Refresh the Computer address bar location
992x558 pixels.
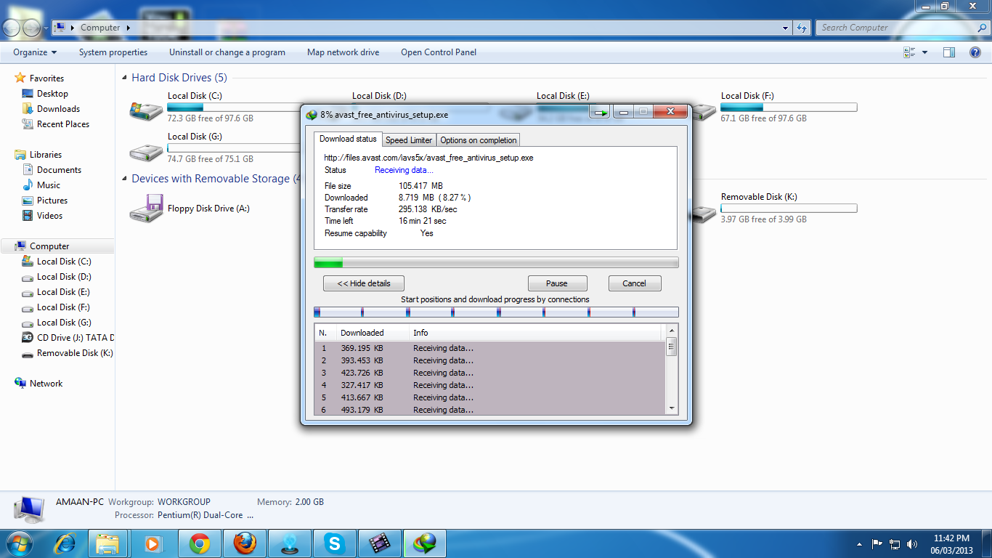pyautogui.click(x=802, y=28)
